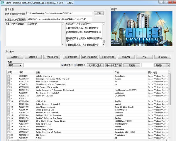Select the Baskin' Roberts Ice Cream entry
The image size is (176, 141).
(x=49, y=118)
